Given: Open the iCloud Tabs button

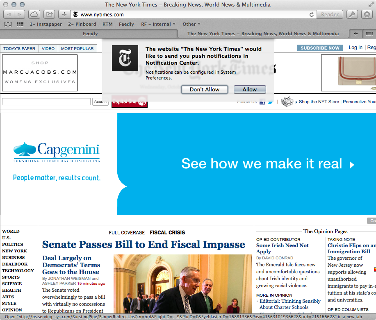Looking at the screenshot, I should click(x=34, y=14).
